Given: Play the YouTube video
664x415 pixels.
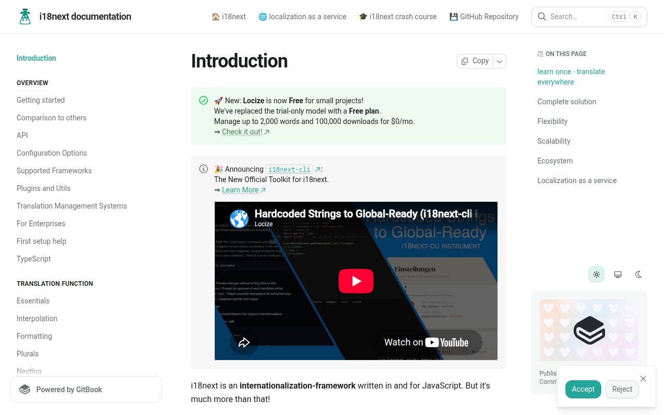Looking at the screenshot, I should point(356,281).
